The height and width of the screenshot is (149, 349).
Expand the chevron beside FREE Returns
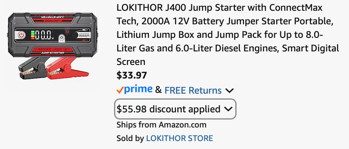tap(229, 90)
